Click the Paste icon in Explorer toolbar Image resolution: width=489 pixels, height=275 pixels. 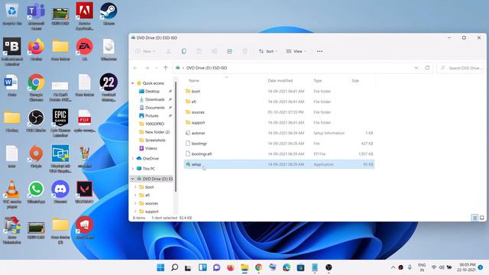[x=199, y=51]
